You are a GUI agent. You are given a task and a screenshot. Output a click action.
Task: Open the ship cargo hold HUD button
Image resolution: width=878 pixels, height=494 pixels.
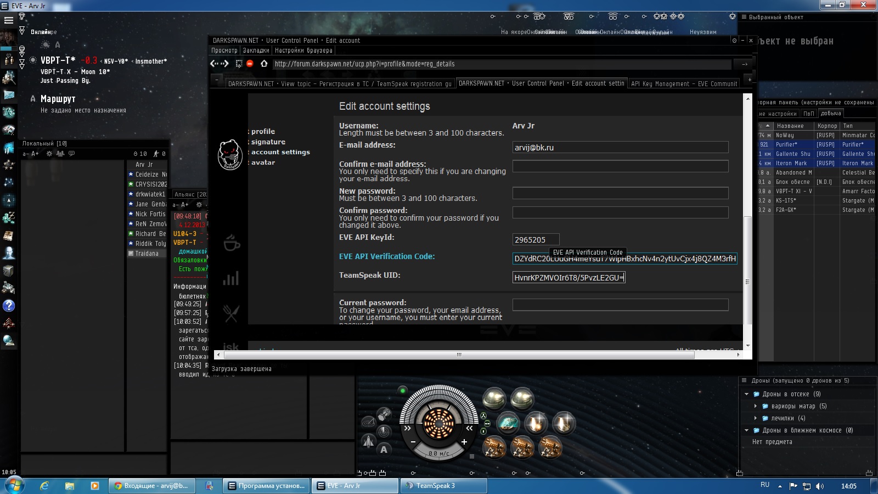(x=384, y=414)
